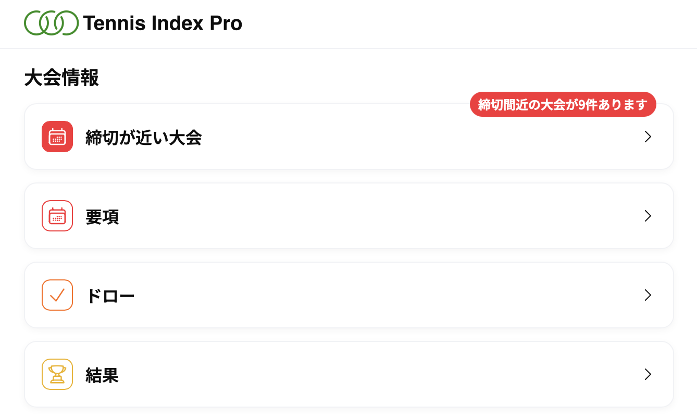Expand the 要項 row with its arrow
697x417 pixels.
pyautogui.click(x=648, y=216)
